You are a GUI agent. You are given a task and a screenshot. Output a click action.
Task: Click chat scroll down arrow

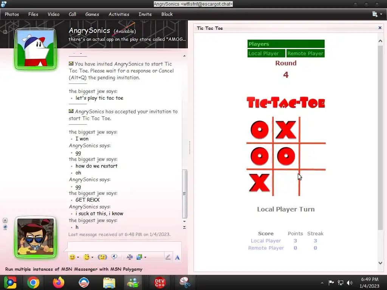click(x=184, y=221)
